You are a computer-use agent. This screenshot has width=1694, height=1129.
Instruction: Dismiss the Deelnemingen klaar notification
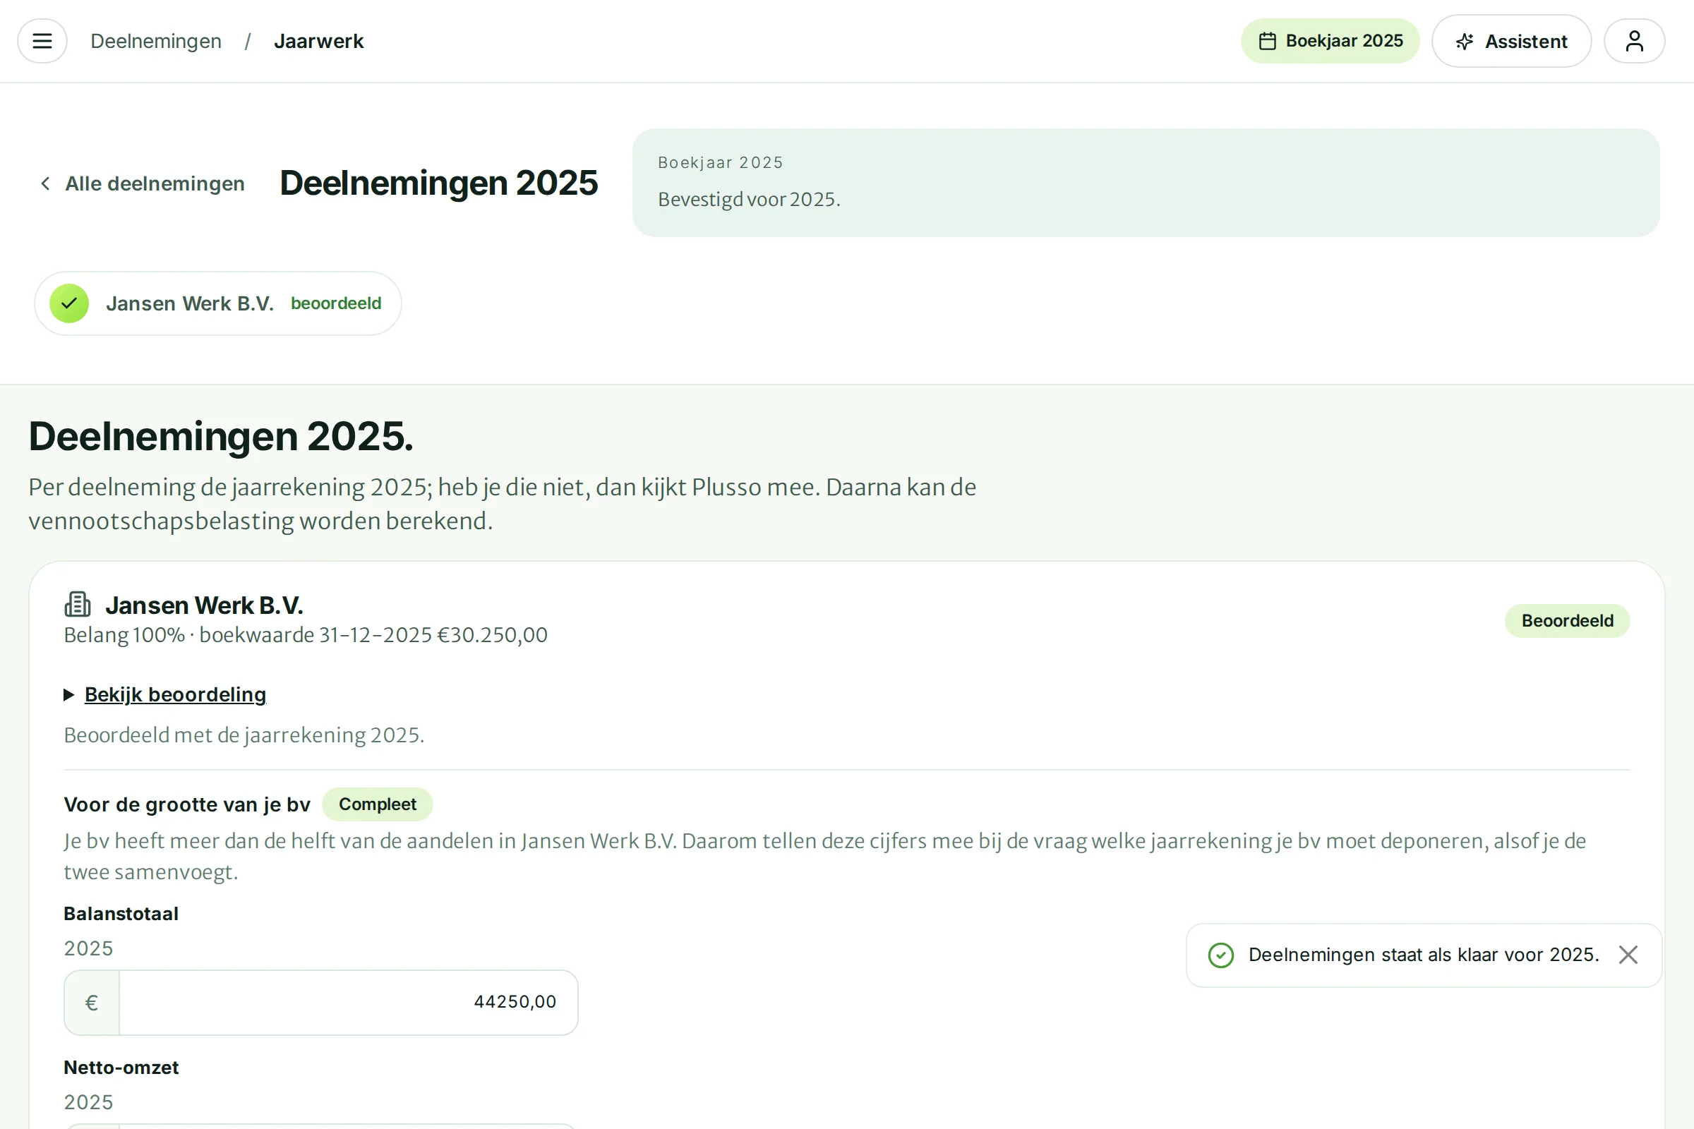1628,955
